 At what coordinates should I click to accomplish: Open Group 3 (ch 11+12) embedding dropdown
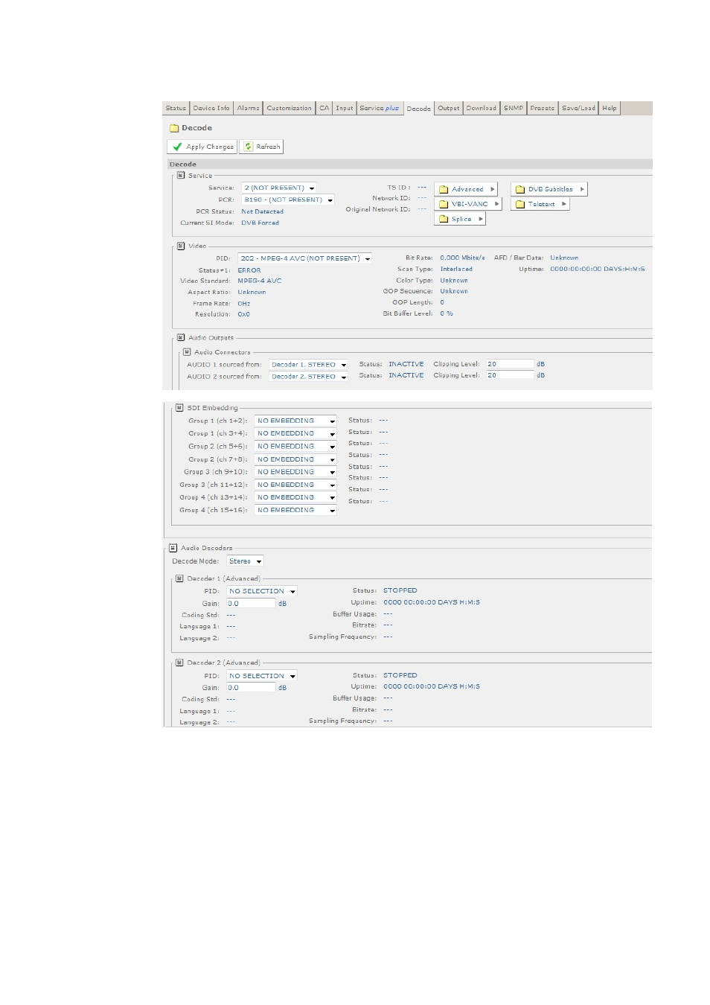(295, 485)
